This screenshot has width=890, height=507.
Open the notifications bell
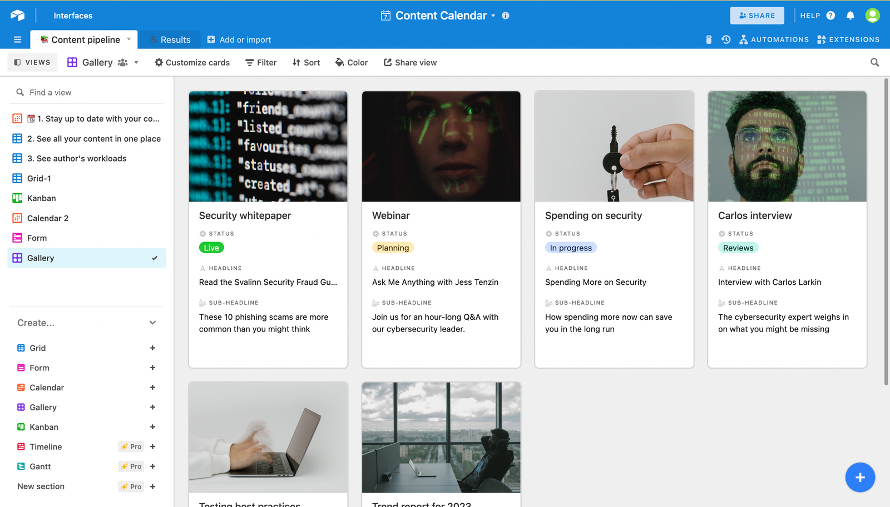coord(851,16)
